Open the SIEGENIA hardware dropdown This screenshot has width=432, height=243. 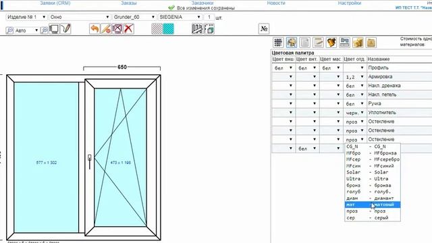coord(180,17)
